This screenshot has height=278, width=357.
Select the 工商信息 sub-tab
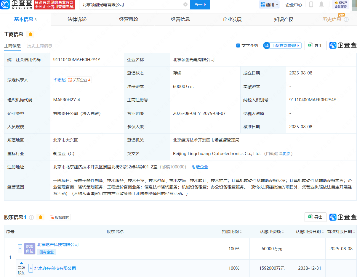click(x=12, y=46)
